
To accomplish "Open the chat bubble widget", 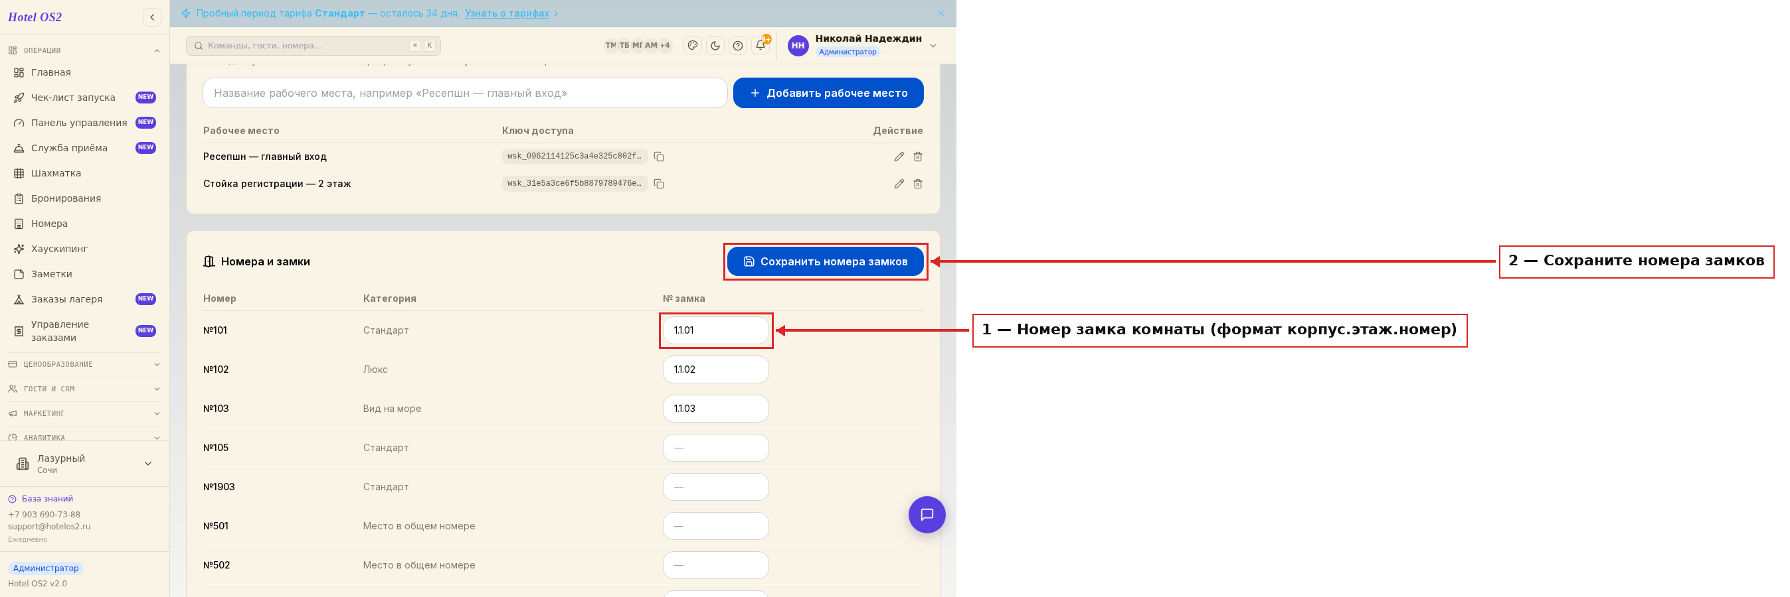I will [x=927, y=514].
